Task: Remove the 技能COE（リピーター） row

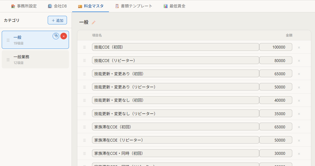Action: coord(299,61)
